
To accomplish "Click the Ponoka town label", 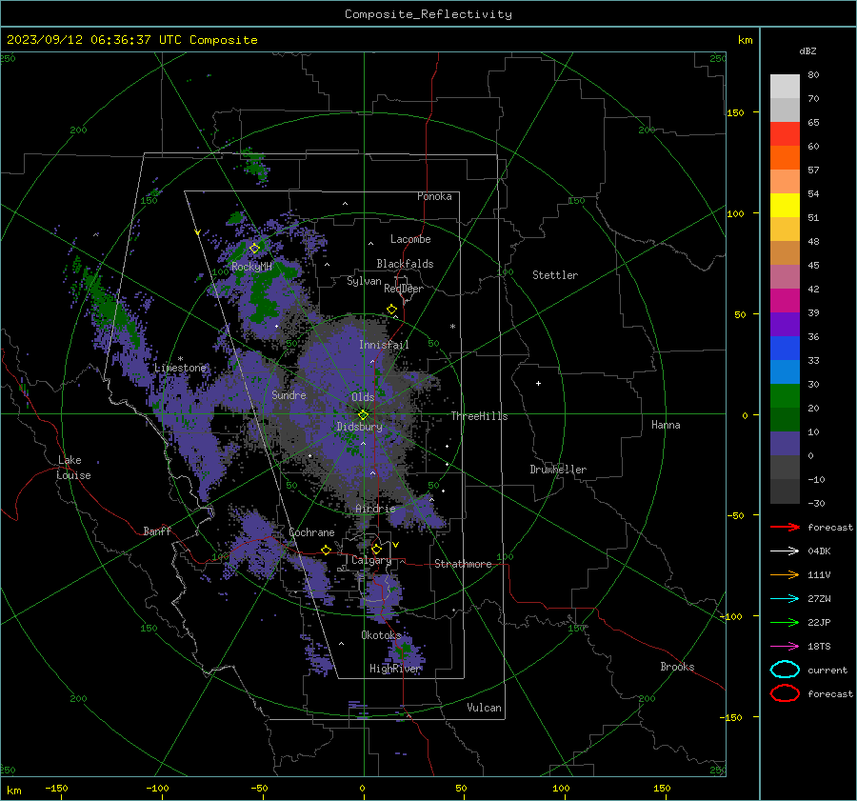I will tap(434, 196).
